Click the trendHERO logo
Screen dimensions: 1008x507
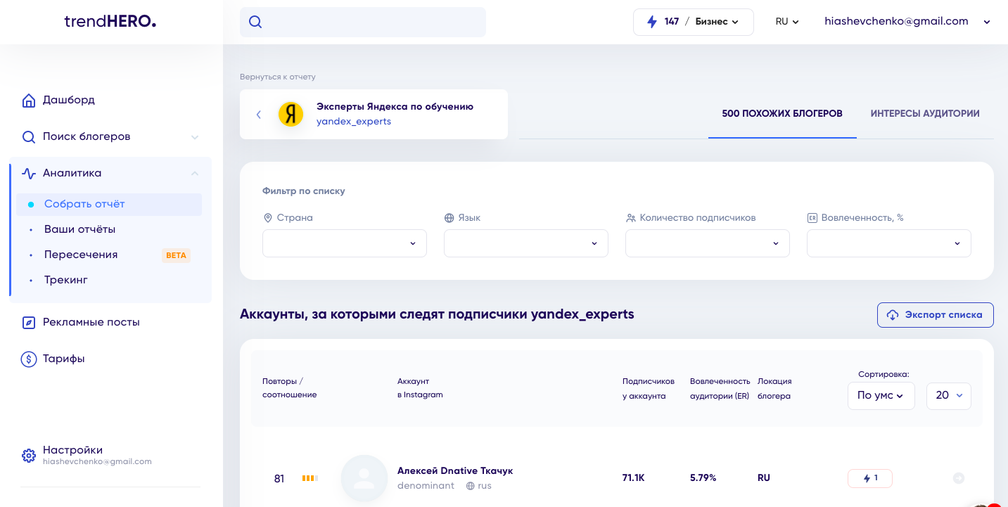(x=110, y=22)
